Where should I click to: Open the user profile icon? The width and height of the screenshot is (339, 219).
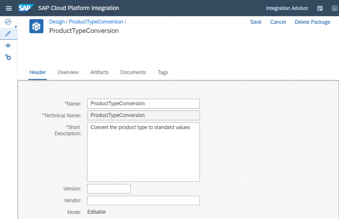(x=334, y=8)
